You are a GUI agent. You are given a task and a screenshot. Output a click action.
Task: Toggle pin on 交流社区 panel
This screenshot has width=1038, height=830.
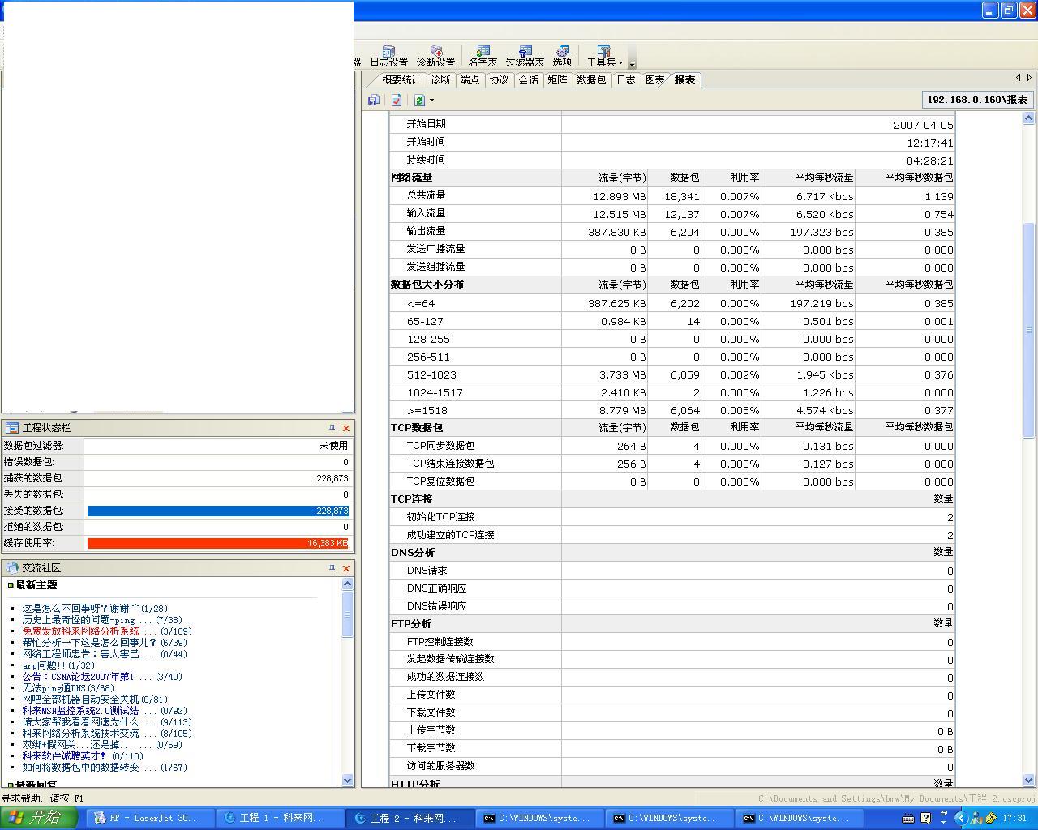pyautogui.click(x=332, y=568)
